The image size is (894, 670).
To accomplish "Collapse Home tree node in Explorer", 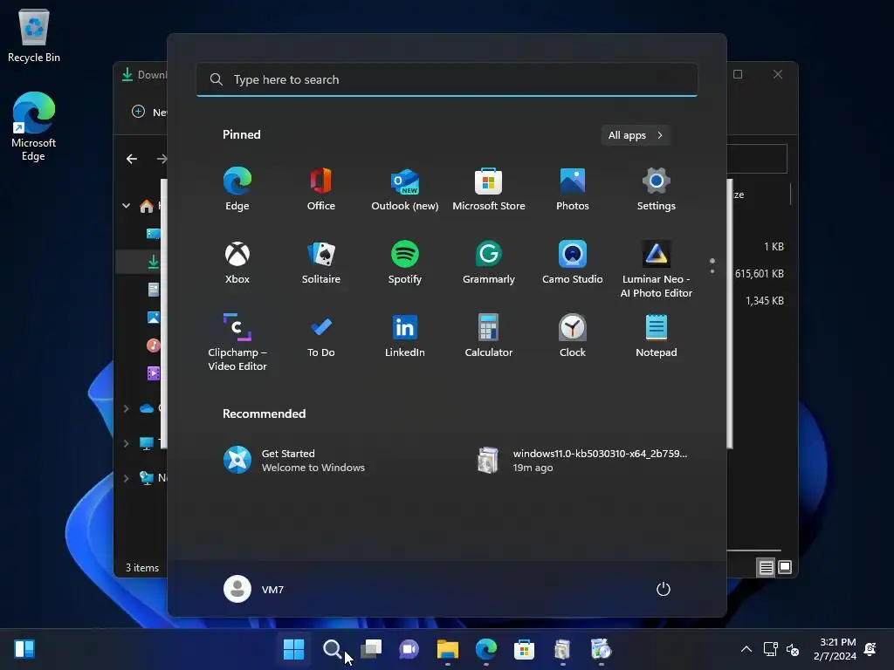I will 126,206.
